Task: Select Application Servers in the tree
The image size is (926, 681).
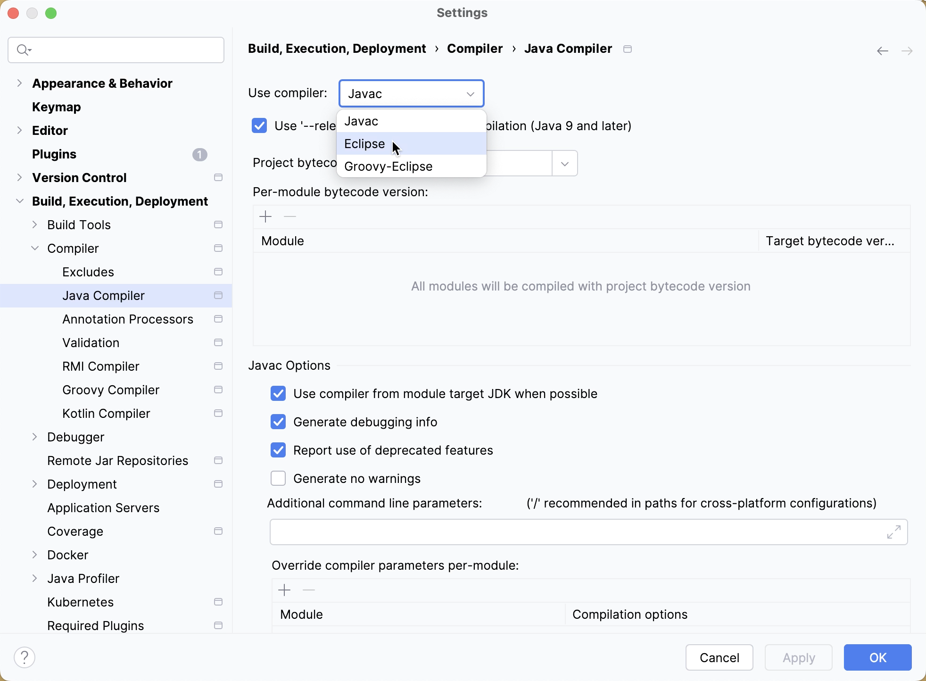Action: pos(103,508)
